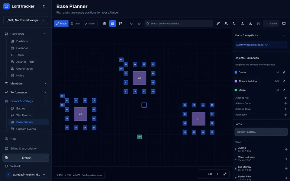Select the AH alliance hall on canvas
Image resolution: width=290 pixels, height=181 pixels.
(80, 114)
